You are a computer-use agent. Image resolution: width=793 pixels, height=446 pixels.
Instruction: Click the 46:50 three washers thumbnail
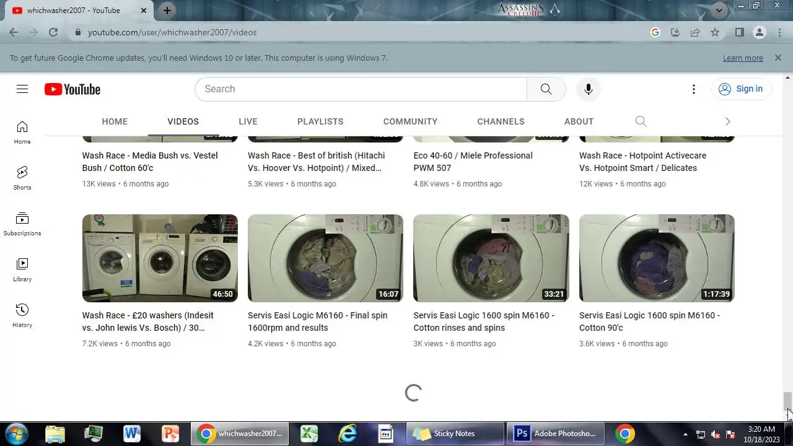[x=160, y=258]
